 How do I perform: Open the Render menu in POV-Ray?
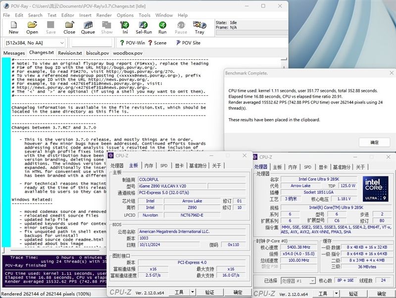[x=104, y=15]
